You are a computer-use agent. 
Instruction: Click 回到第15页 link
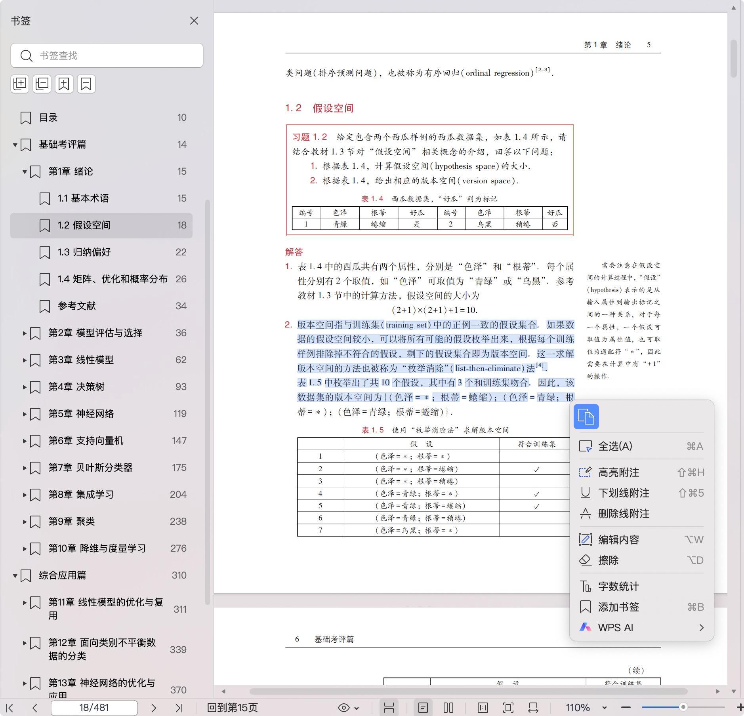232,708
